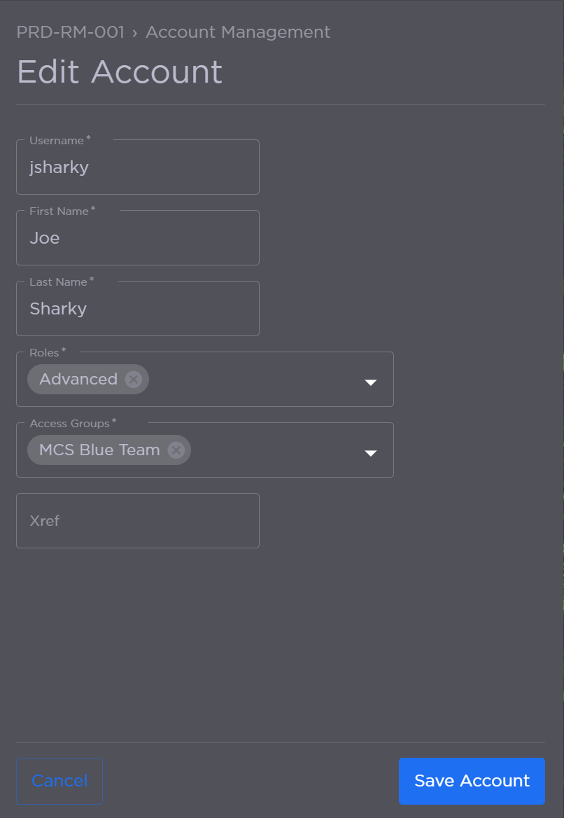Select the Advanced role chip
564x818 pixels.
tap(77, 379)
